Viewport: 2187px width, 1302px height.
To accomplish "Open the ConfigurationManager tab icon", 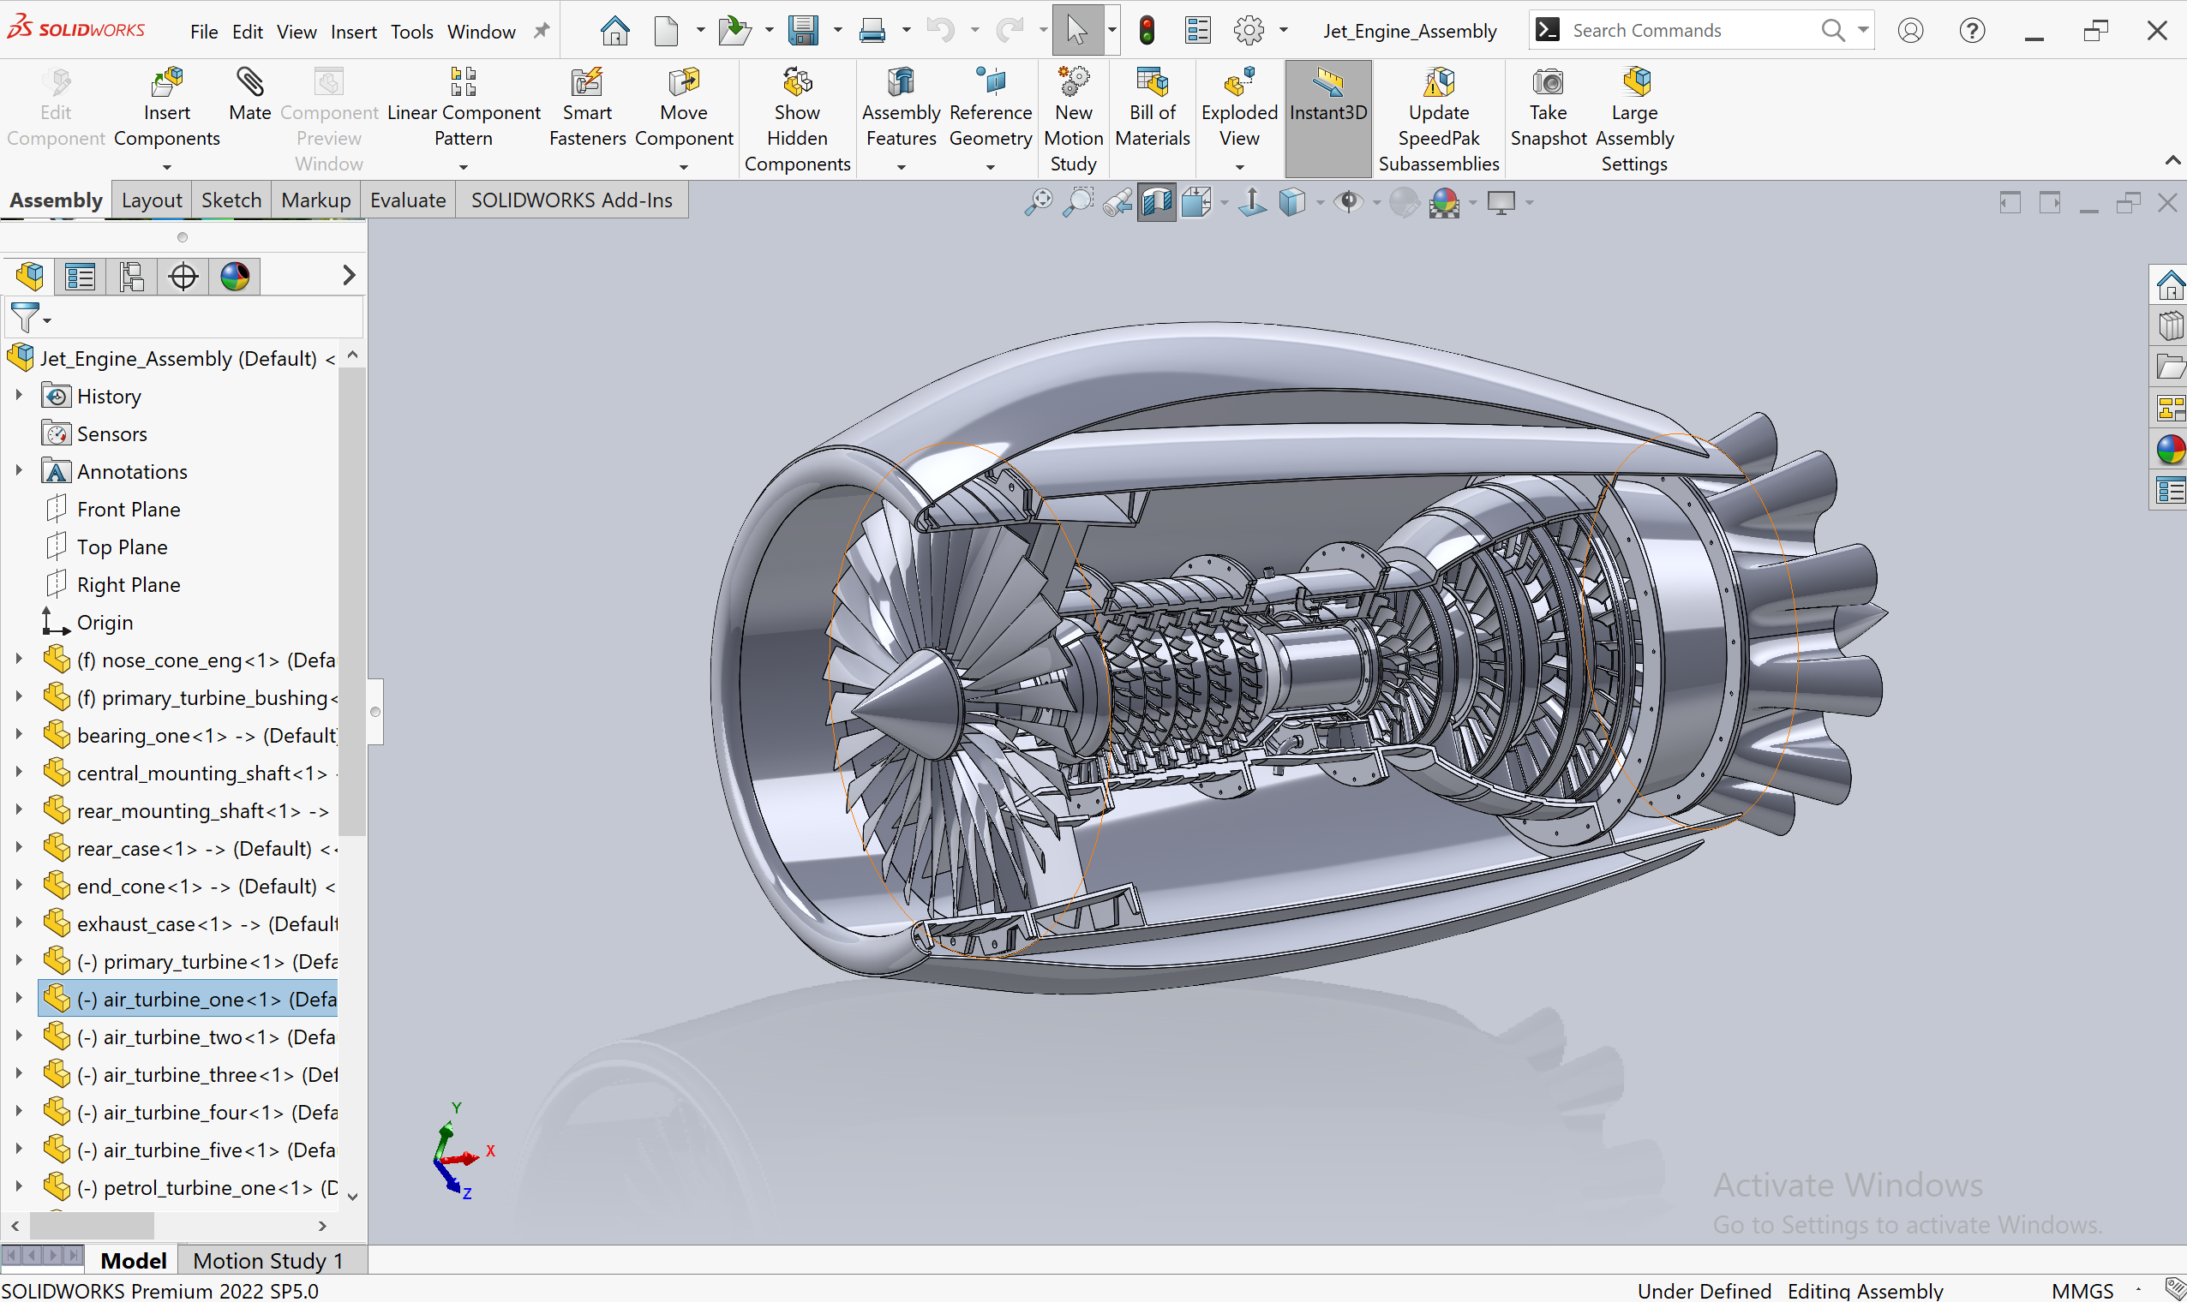I will tap(132, 277).
